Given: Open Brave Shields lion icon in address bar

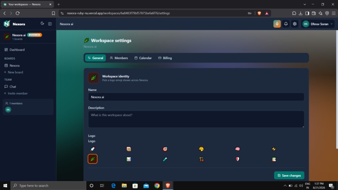Looking at the screenshot, I should (x=259, y=13).
